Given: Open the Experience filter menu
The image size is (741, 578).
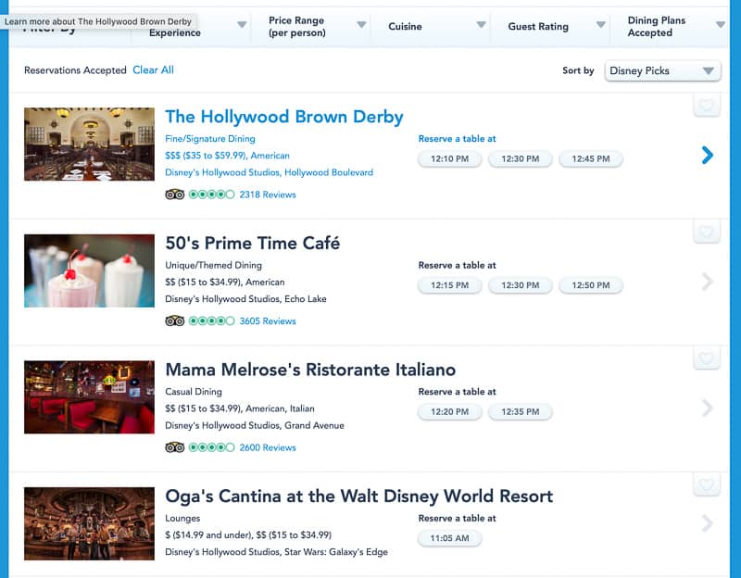Looking at the screenshot, I should coord(192,30).
